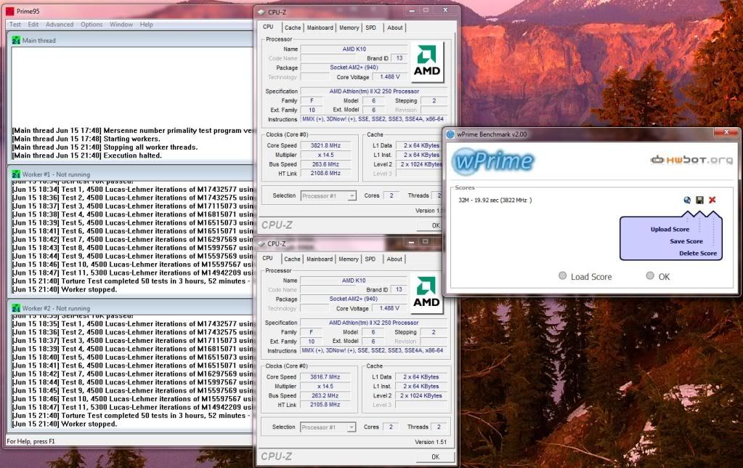This screenshot has height=468, width=743.
Task: Click the red X delete score icon
Action: [x=712, y=200]
